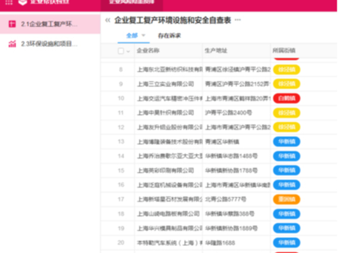
Task: Select row 19 上海华兴模具制品有限公司
Action: [170, 228]
